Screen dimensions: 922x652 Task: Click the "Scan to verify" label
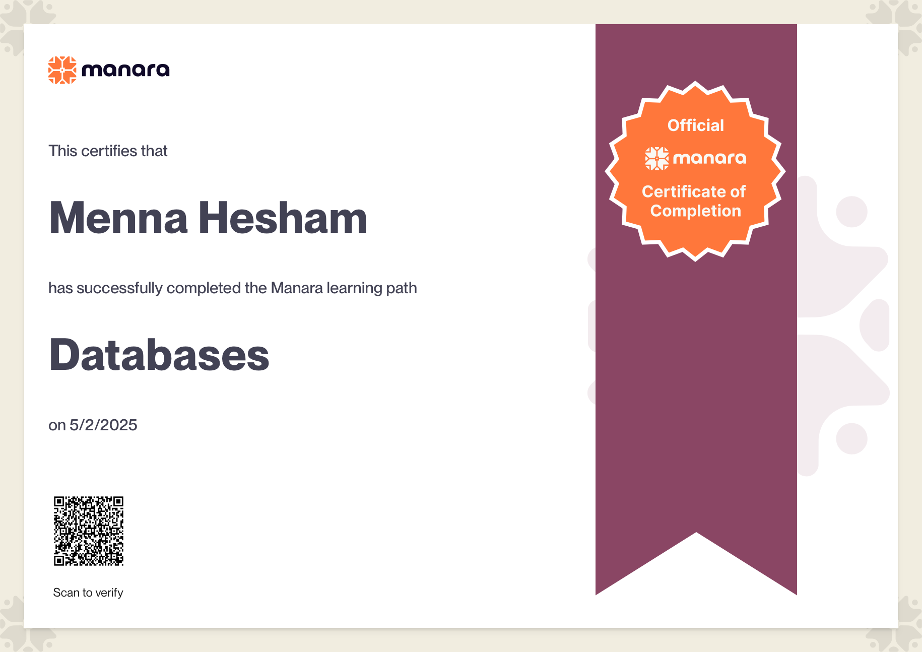(x=88, y=593)
